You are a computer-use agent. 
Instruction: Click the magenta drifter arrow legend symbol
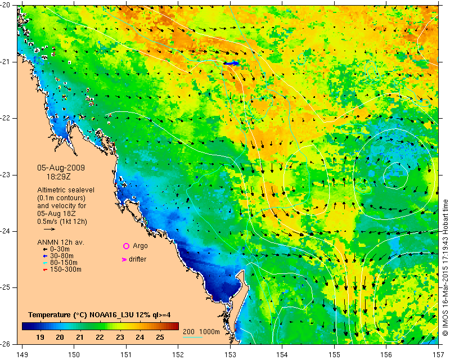pyautogui.click(x=124, y=259)
